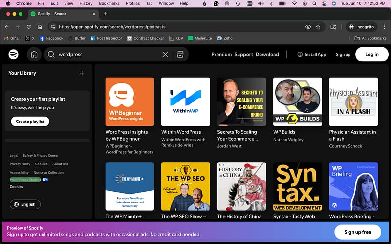Open Gmail bookmark
Image resolution: width=391 pixels, height=244 pixels.
coord(12,38)
